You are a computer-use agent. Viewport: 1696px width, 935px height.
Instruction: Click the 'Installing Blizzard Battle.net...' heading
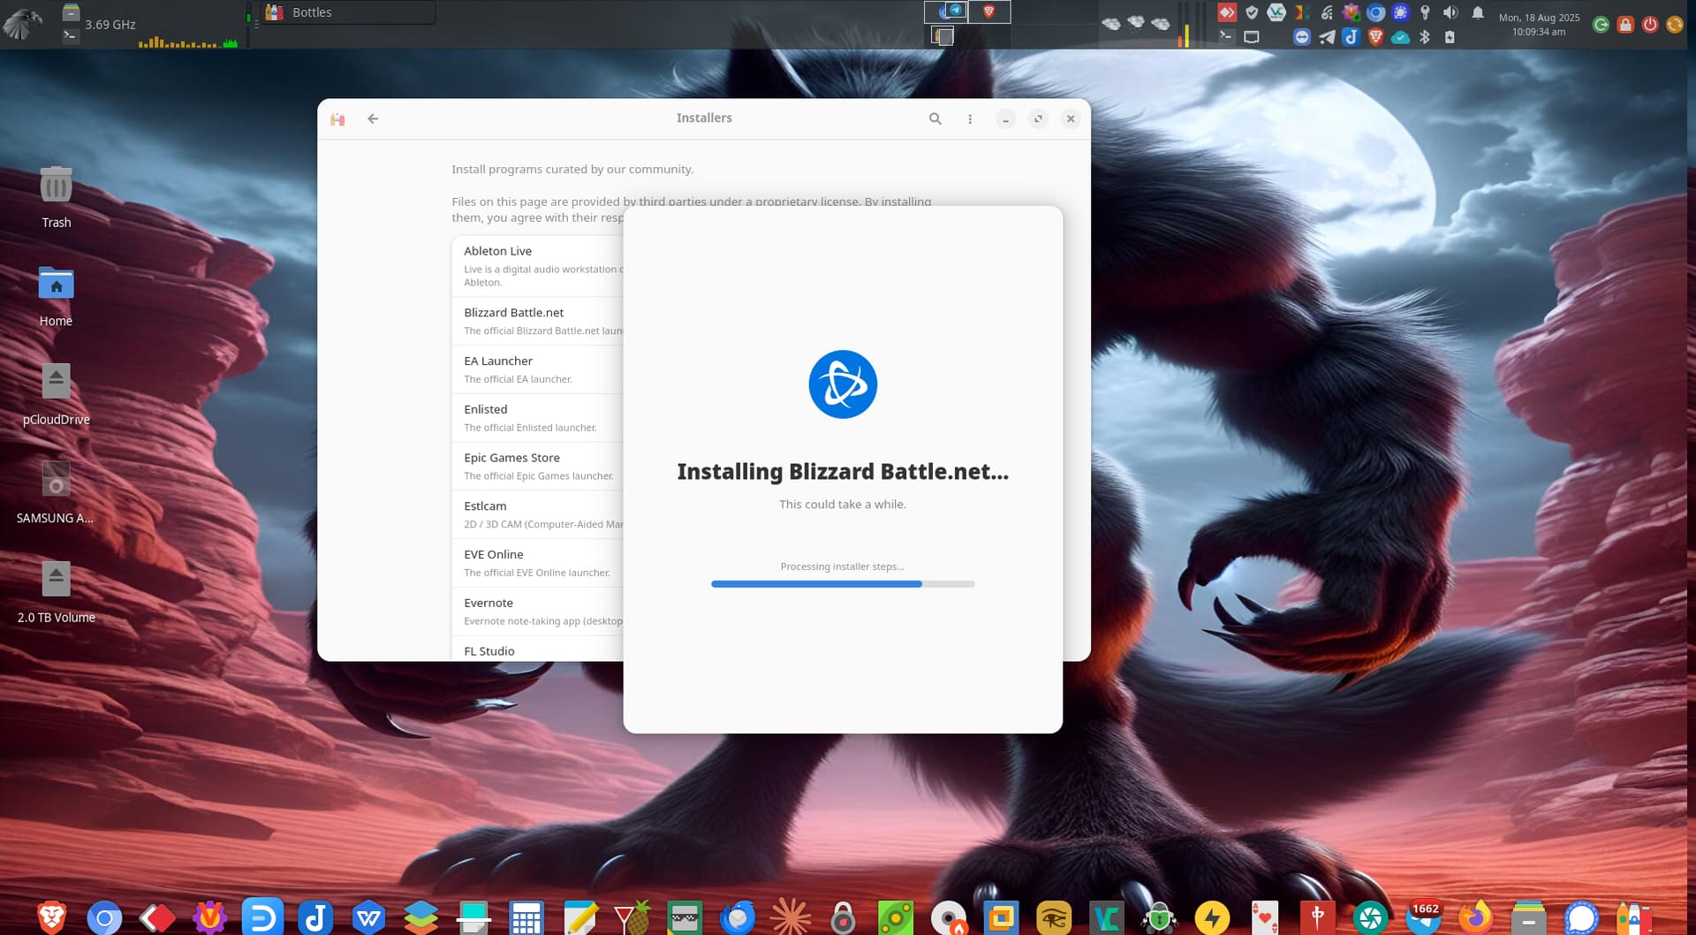843,472
